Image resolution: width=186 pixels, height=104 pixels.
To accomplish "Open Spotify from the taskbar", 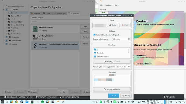I will [x=42, y=102].
